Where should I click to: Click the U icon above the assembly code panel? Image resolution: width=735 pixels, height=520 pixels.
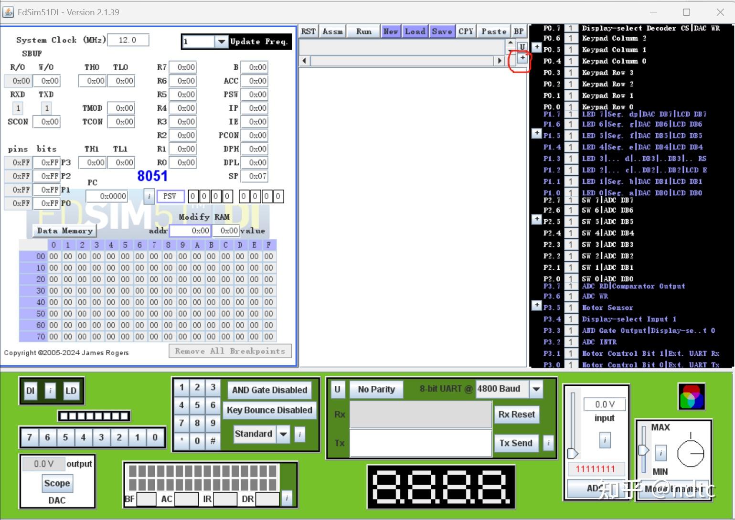[523, 46]
